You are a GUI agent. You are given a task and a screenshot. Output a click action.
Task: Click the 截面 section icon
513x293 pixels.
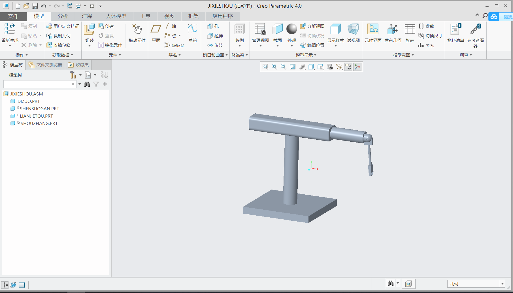pos(277,30)
